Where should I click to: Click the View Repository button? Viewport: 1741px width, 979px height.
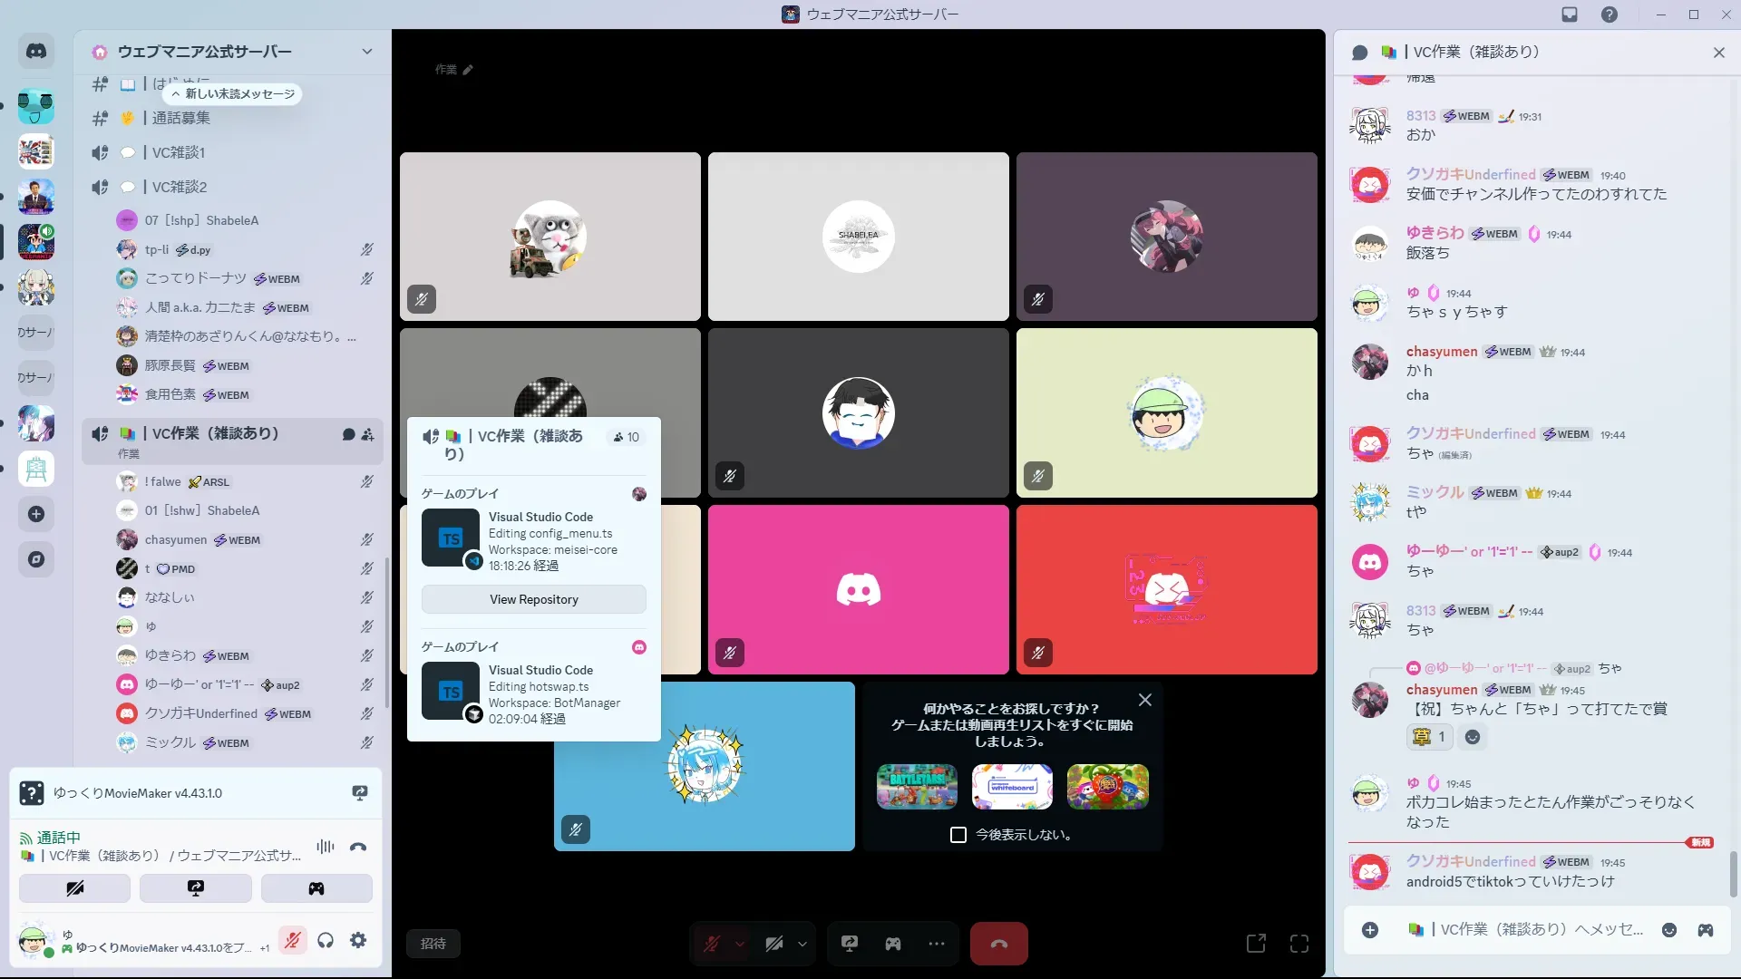[533, 599]
